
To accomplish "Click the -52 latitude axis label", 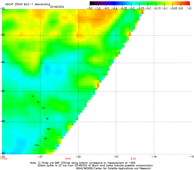I will click(2, 35).
